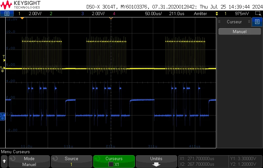Click the Menu Curseurs title
The height and width of the screenshot is (168, 263).
[15, 152]
